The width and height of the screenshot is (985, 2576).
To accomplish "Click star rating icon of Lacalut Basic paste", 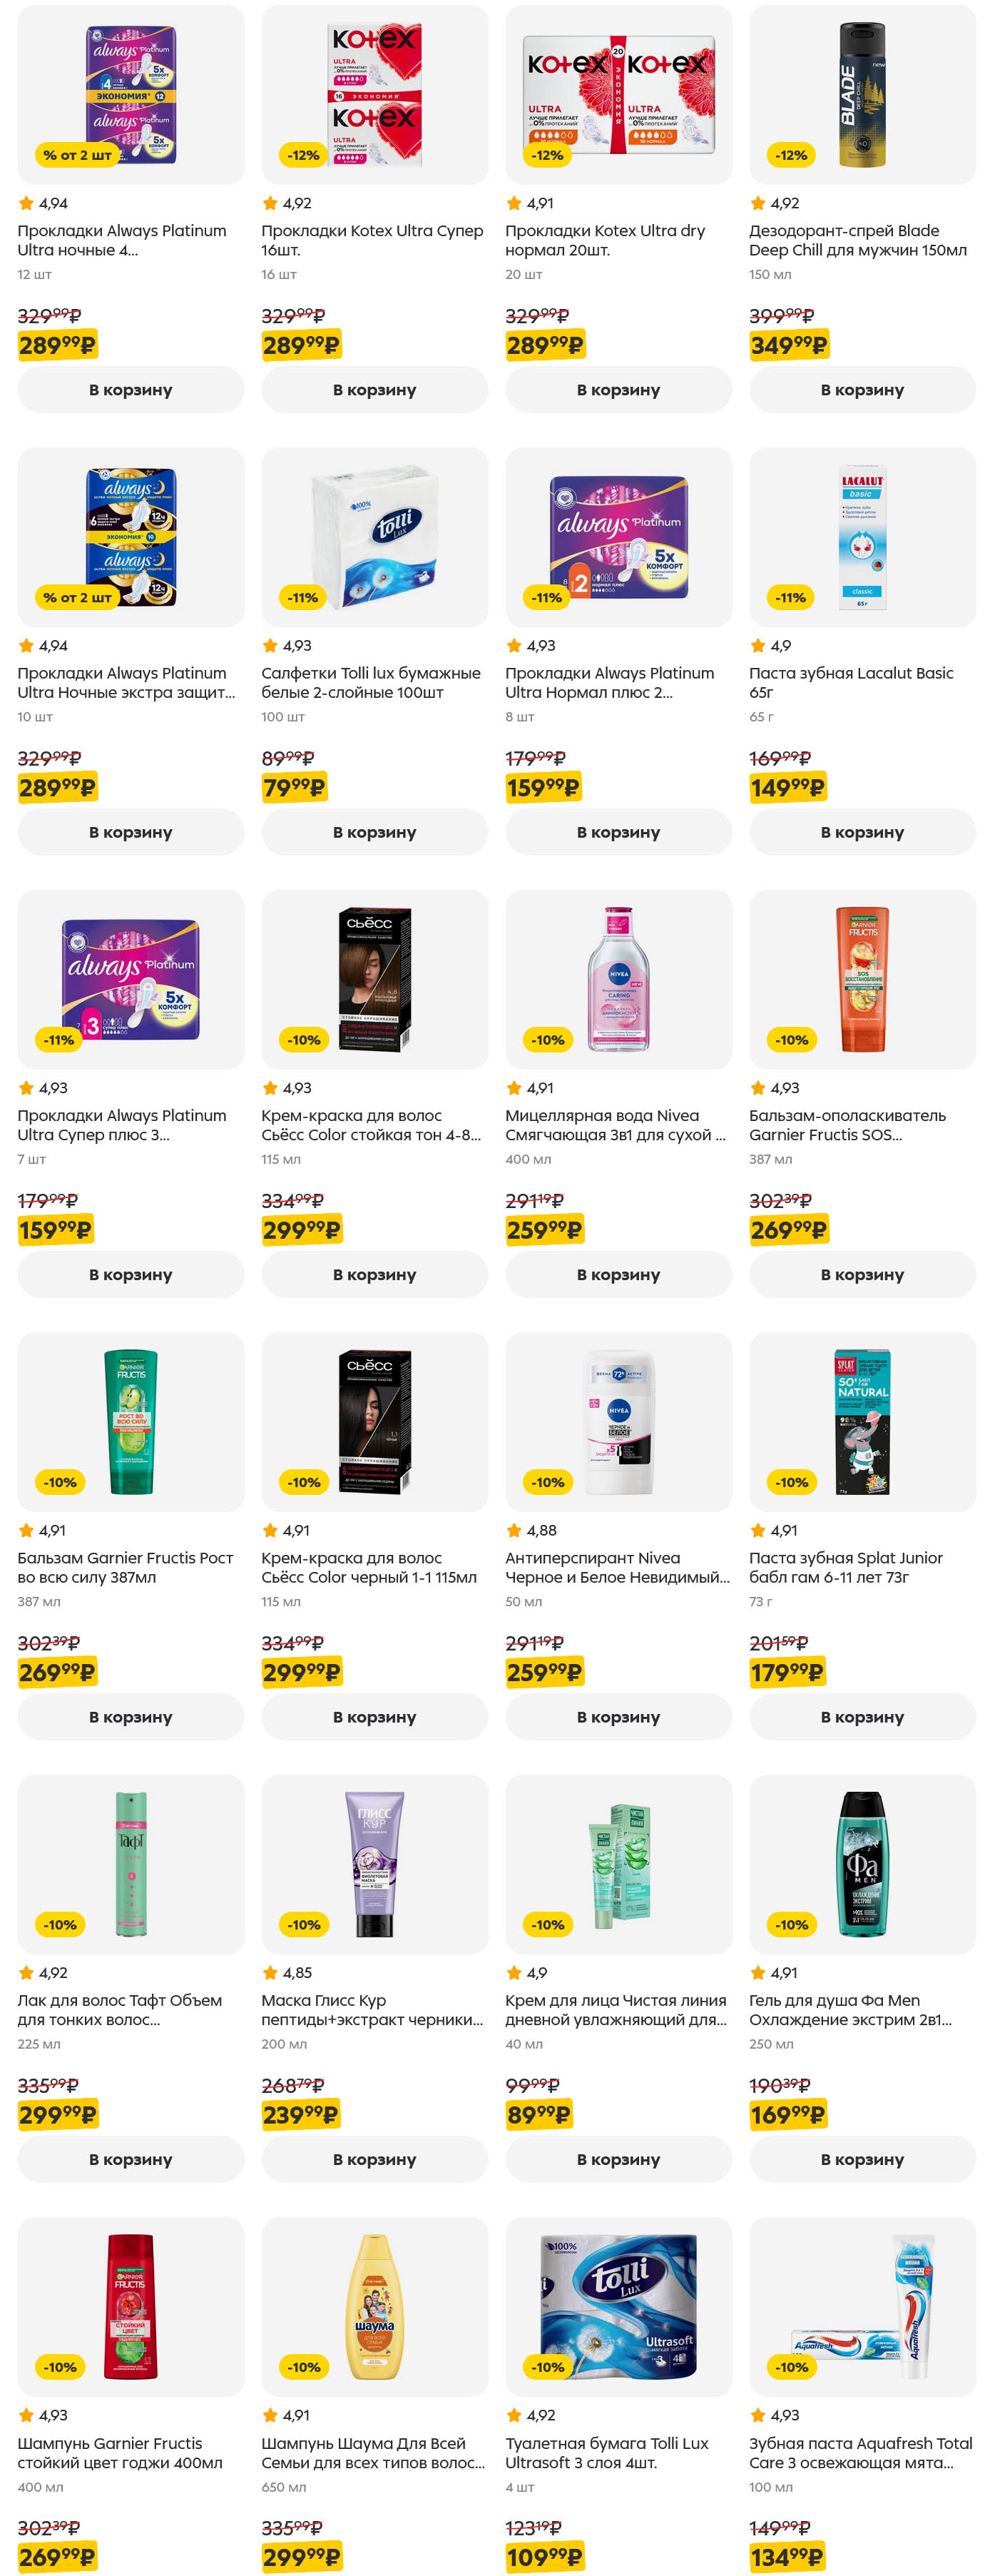I will coord(757,646).
